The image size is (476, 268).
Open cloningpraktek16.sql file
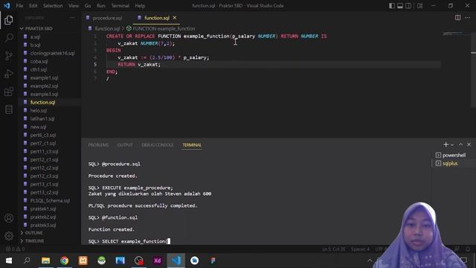(52, 53)
